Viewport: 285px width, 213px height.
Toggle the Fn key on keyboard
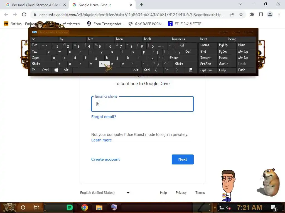35,70
